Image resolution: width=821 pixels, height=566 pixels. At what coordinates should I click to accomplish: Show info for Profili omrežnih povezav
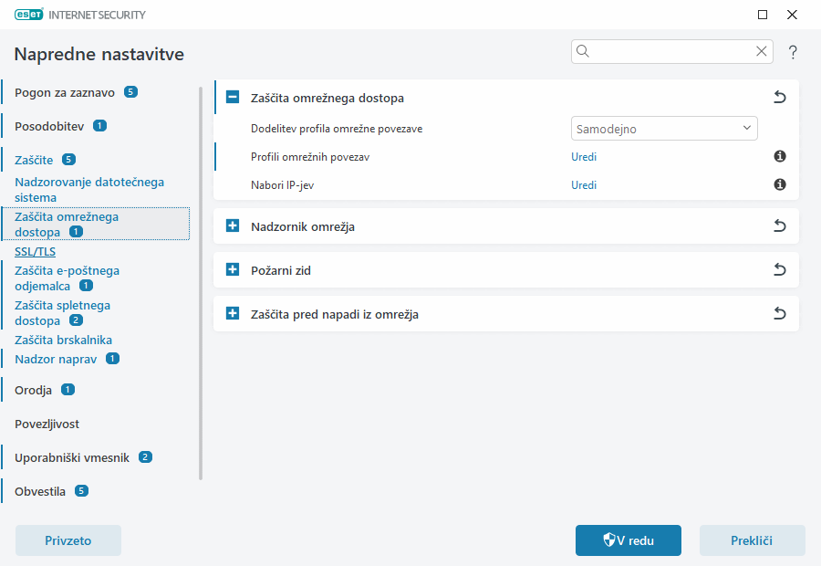pos(780,156)
